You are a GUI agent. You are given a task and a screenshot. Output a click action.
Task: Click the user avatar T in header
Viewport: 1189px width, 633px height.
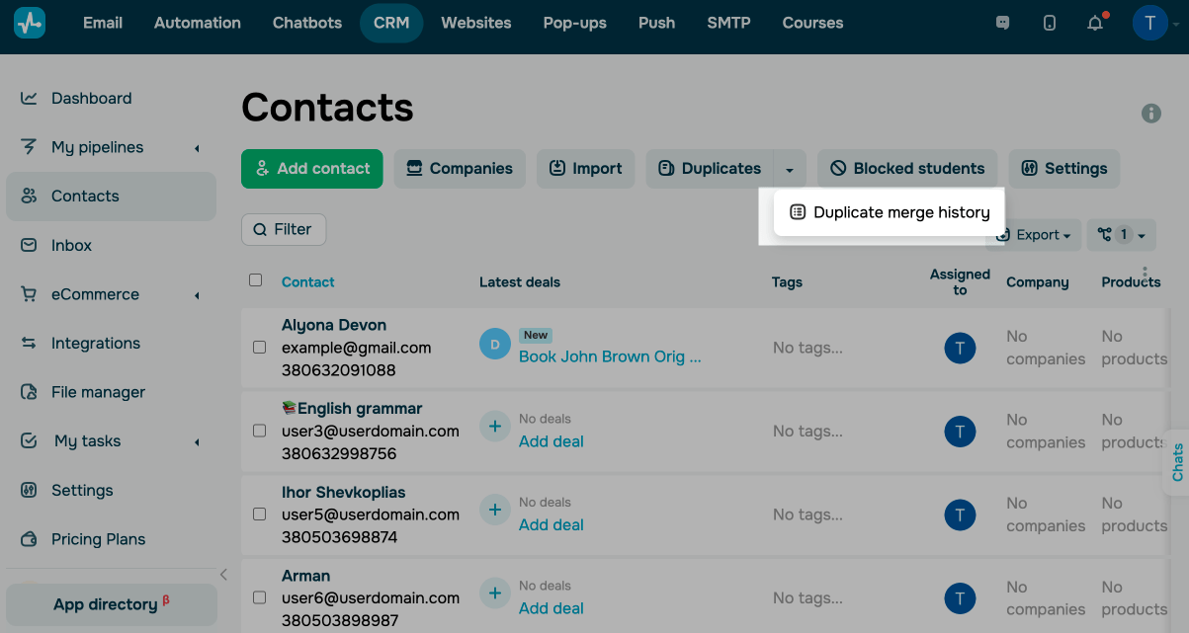coord(1150,23)
